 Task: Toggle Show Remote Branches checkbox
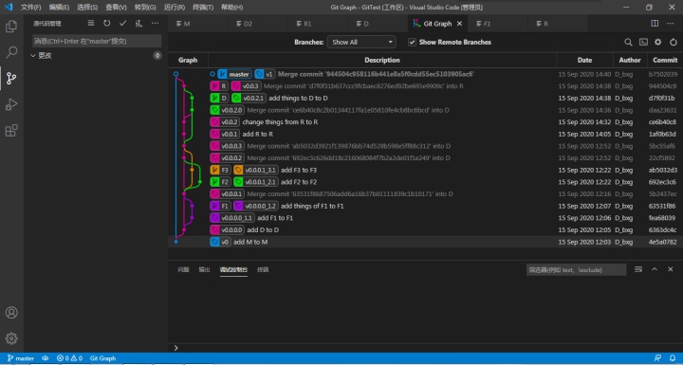click(412, 43)
